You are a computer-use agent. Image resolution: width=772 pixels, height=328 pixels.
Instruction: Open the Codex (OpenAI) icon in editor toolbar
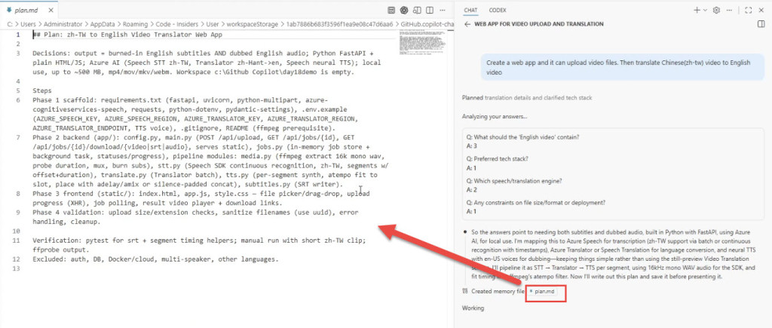(404, 10)
